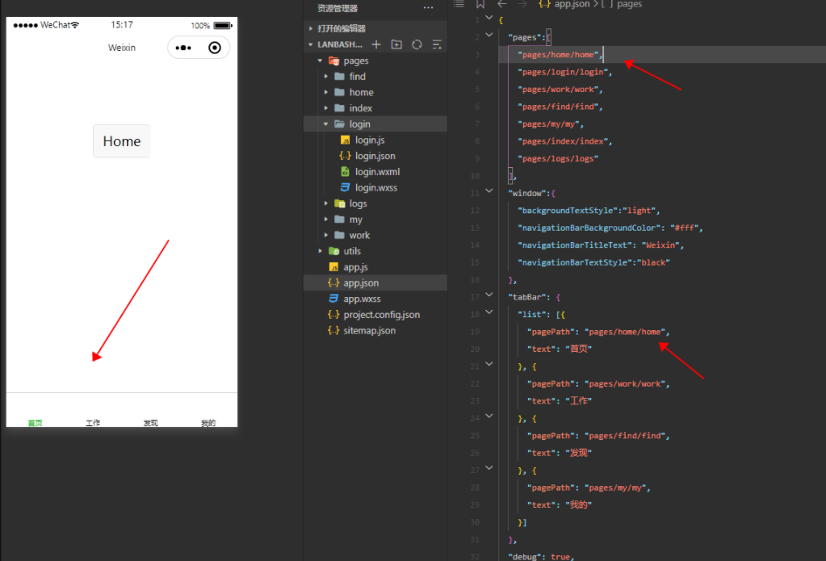Screen dimensions: 826x561
Task: Click the "navigationBarTitleText" line
Action: 601,245
